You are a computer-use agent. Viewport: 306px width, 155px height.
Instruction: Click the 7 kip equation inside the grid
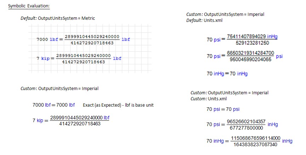click(x=79, y=59)
